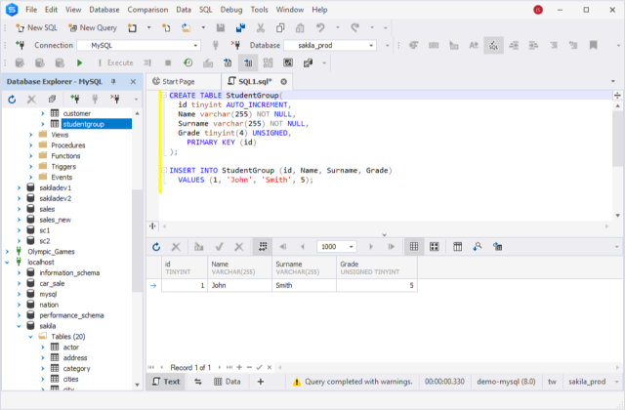
Task: Go to the first page of results
Action: point(283,247)
